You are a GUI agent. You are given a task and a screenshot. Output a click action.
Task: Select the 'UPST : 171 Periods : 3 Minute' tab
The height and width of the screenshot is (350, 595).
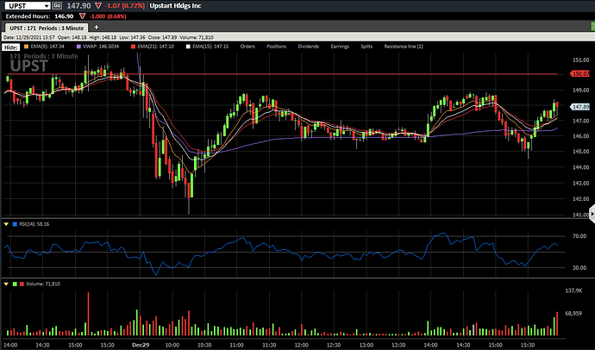[47, 28]
